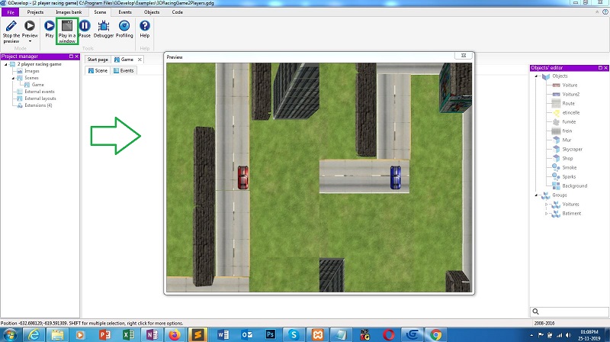Undock the Project manager panel
Image resolution: width=610 pixels, height=342 pixels.
(x=71, y=56)
